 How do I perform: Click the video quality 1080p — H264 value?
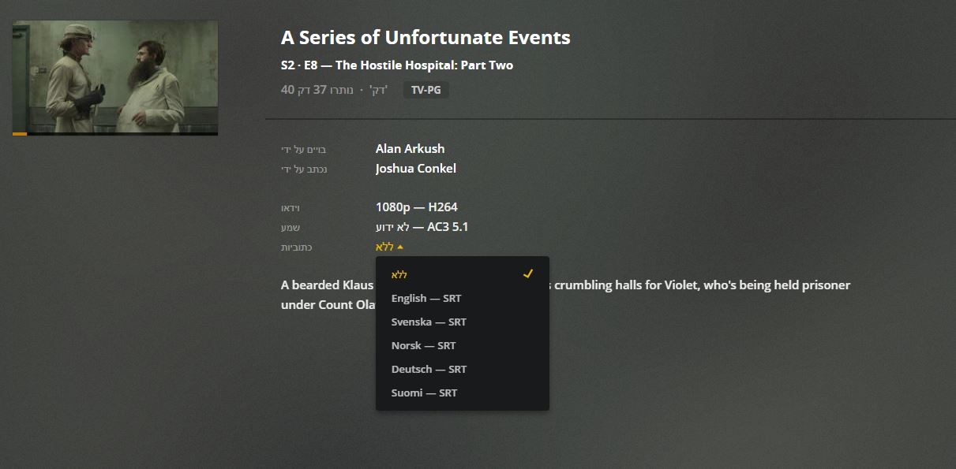416,207
